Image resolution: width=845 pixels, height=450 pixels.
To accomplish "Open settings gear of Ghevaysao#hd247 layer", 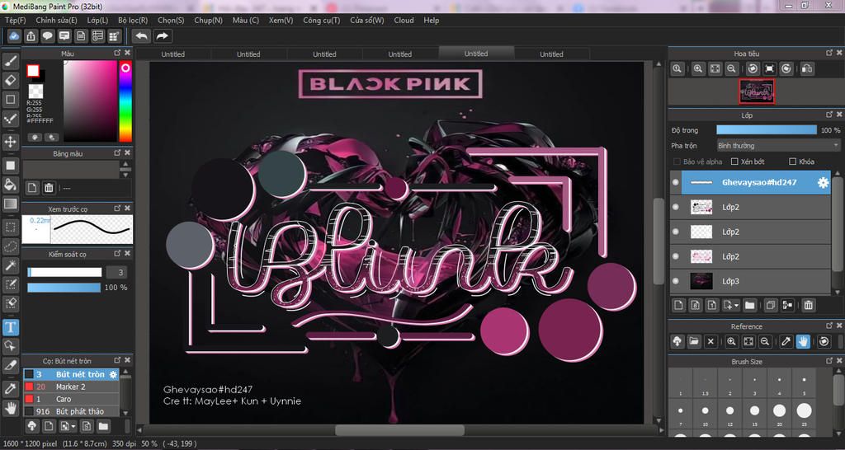I will (823, 182).
